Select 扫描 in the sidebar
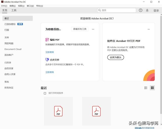 (7, 30)
